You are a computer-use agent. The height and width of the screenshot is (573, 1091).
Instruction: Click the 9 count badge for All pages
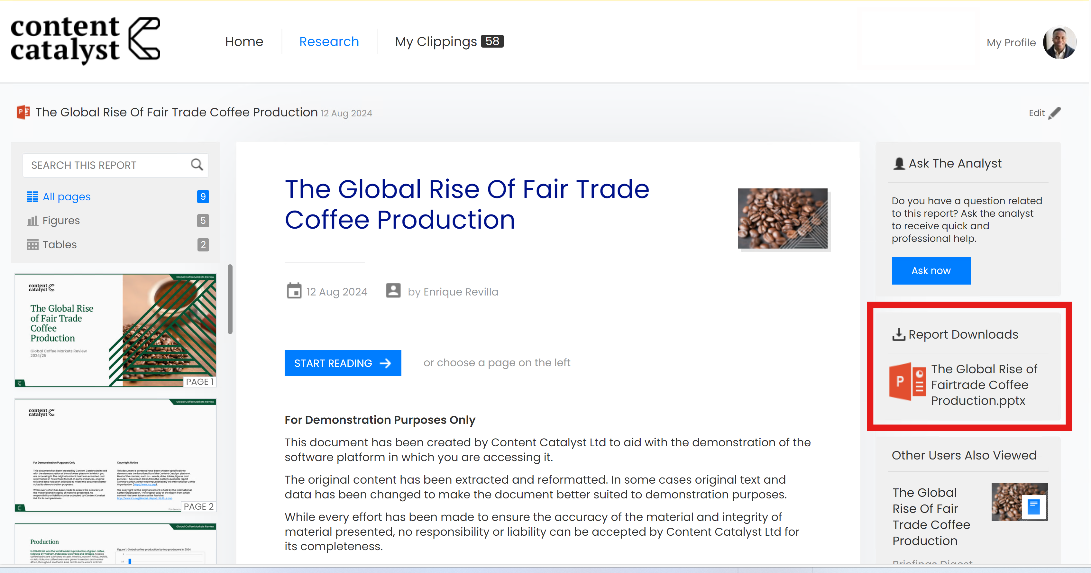pos(203,196)
